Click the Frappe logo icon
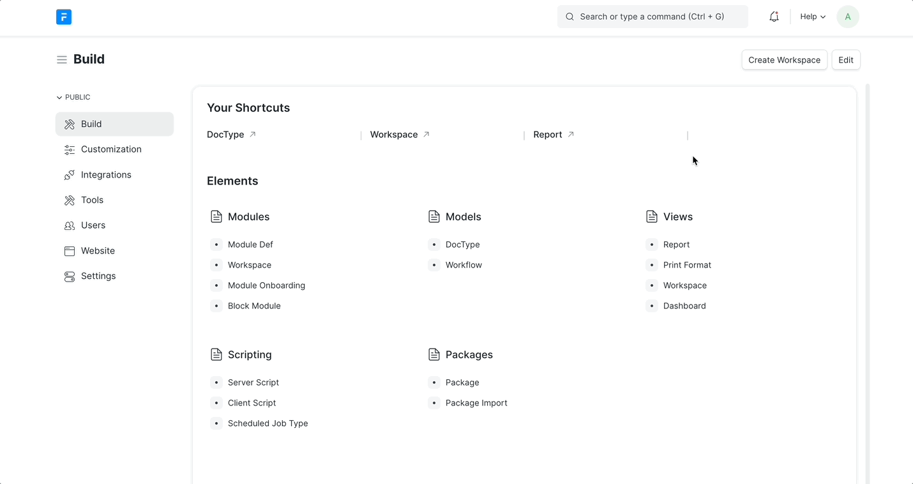Screen dimensions: 913x484 pos(64,17)
